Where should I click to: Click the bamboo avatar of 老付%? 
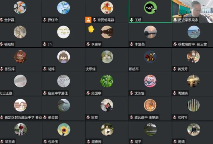(x=194, y=105)
